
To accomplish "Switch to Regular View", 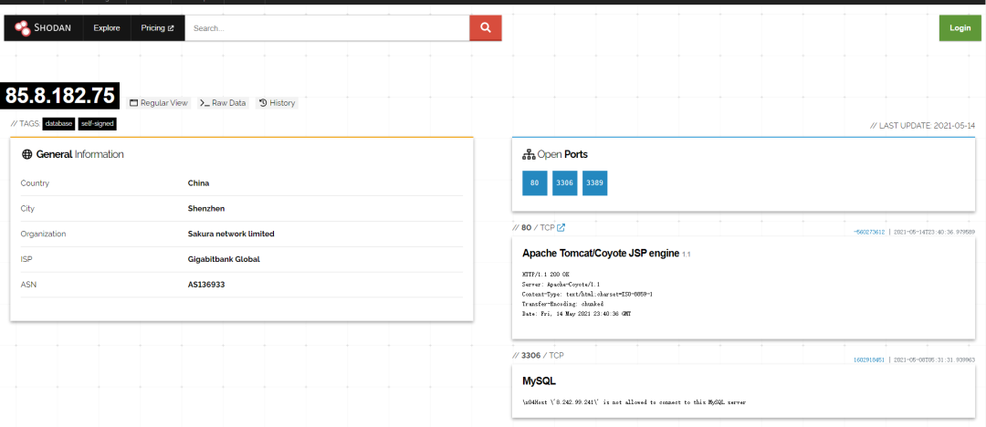I will [159, 102].
